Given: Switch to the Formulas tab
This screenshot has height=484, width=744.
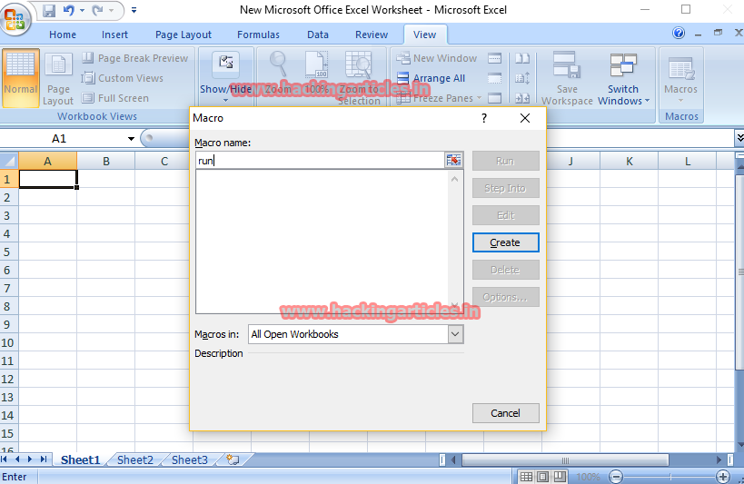Looking at the screenshot, I should pos(258,35).
